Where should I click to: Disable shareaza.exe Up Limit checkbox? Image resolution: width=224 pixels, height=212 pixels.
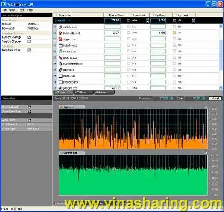[x=174, y=33]
